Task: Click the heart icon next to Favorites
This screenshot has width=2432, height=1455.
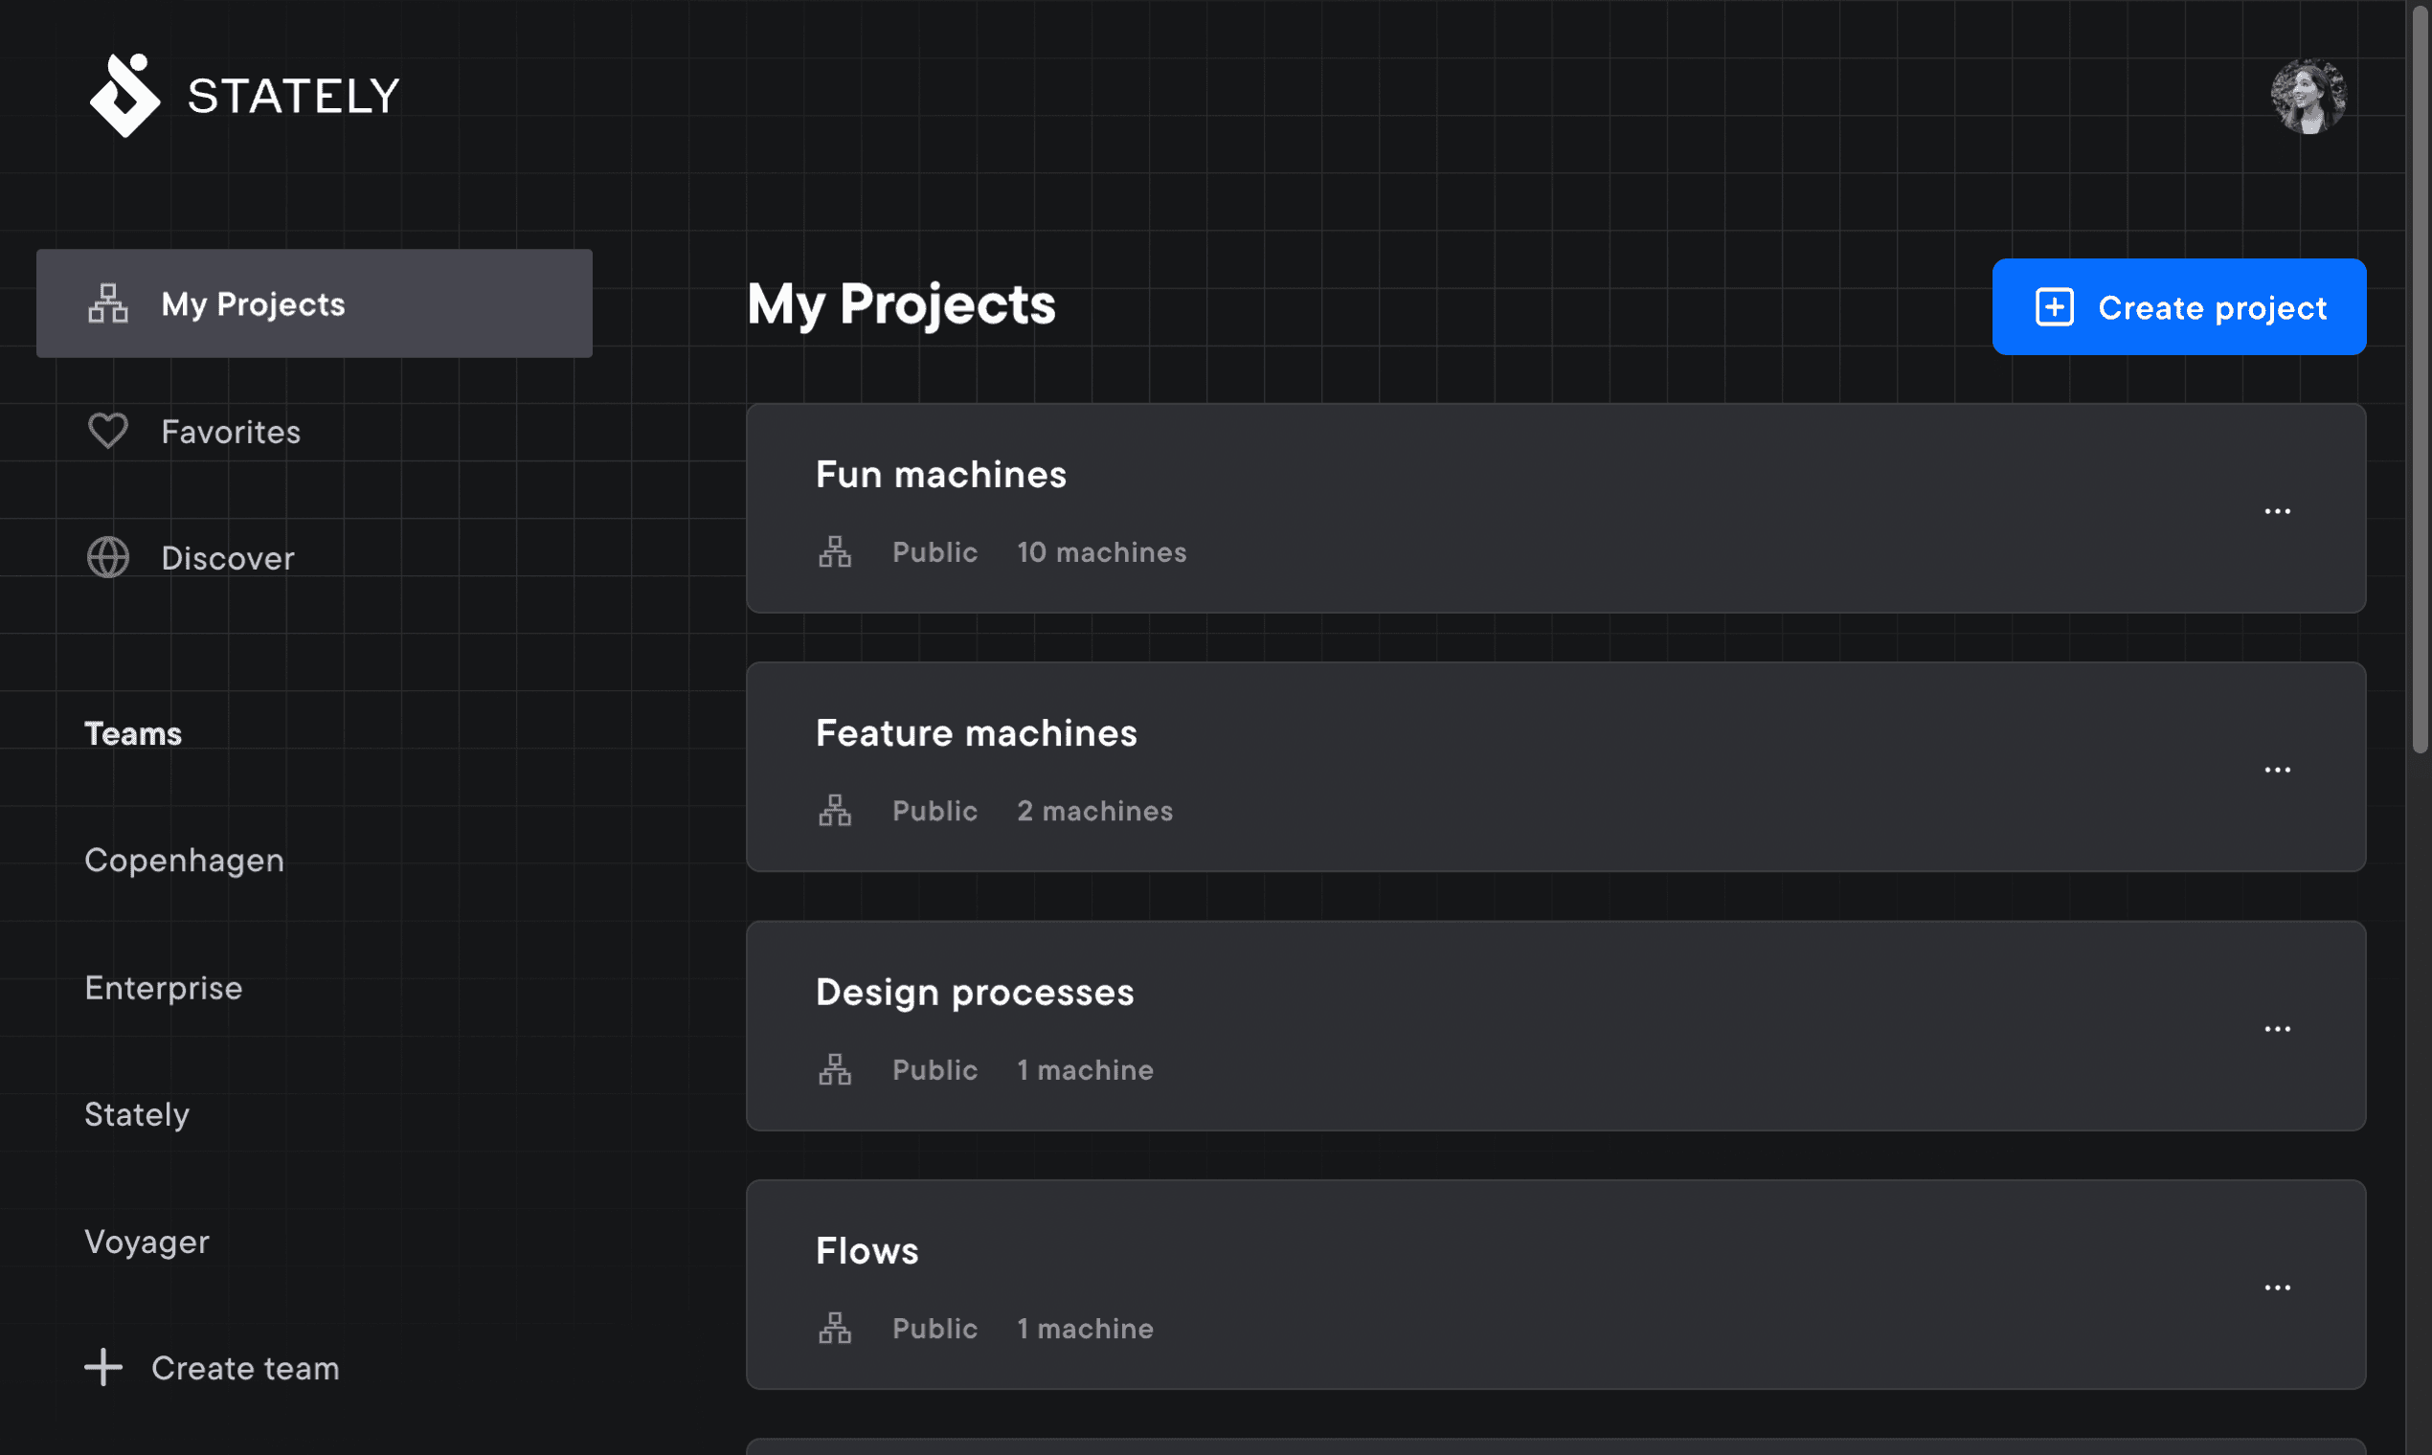Action: pos(108,431)
